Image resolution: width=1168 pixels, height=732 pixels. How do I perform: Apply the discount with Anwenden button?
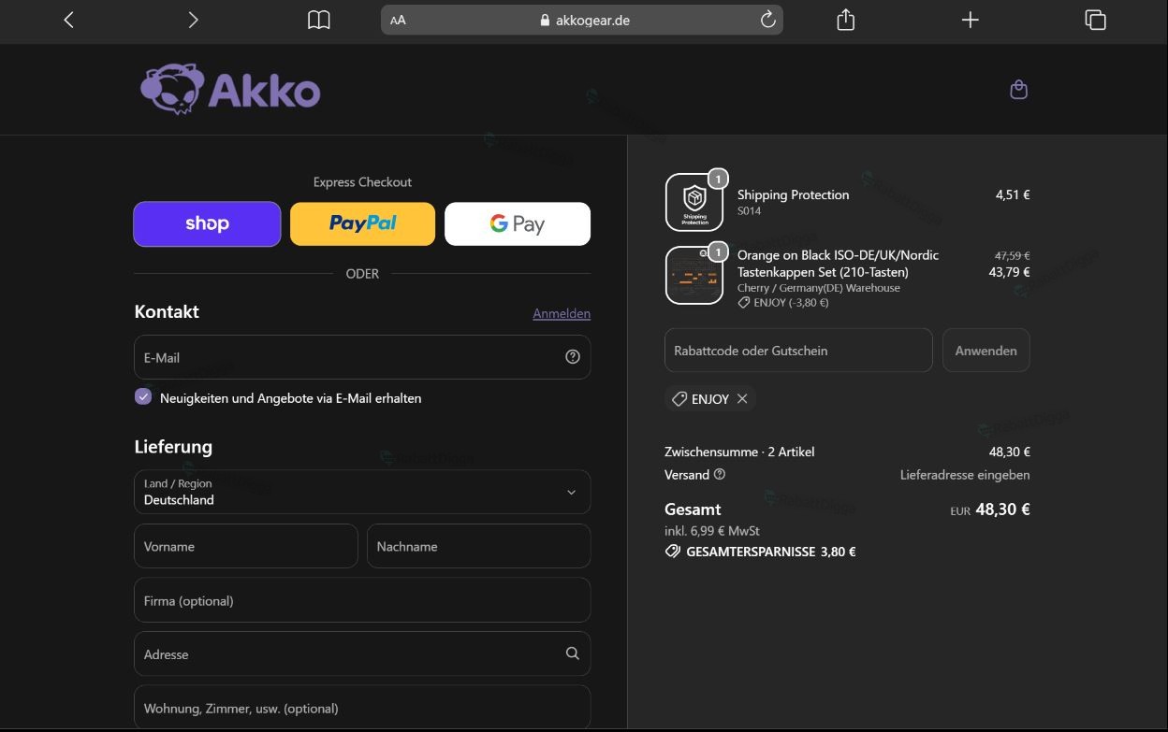pos(985,351)
